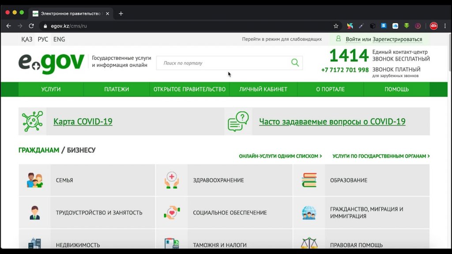Switch language to ENG
This screenshot has width=452, height=254.
click(x=59, y=39)
